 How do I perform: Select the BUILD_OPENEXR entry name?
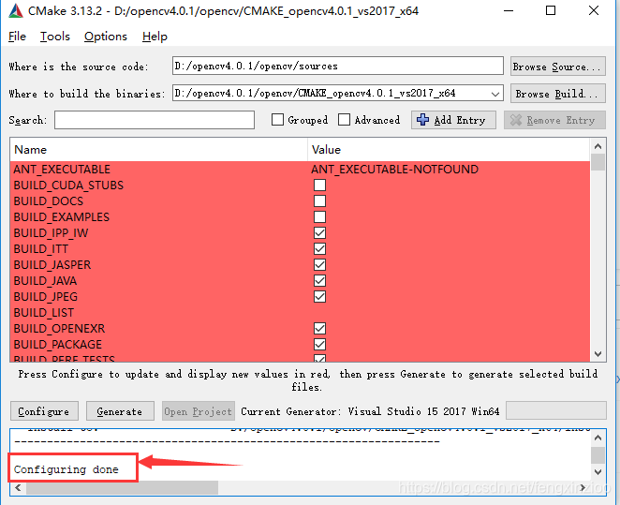(59, 328)
